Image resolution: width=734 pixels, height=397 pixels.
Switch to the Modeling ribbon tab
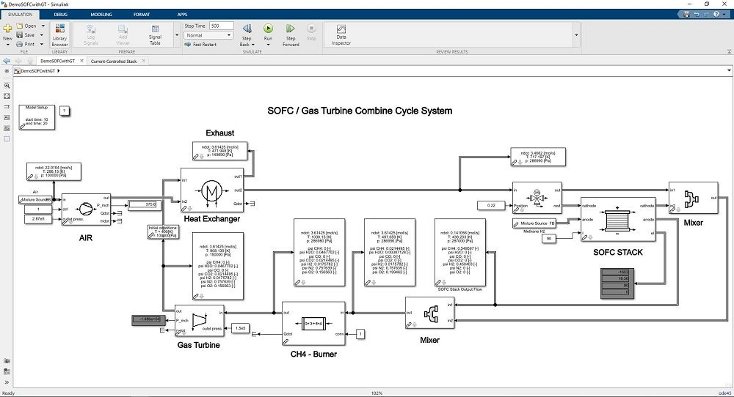[x=101, y=14]
